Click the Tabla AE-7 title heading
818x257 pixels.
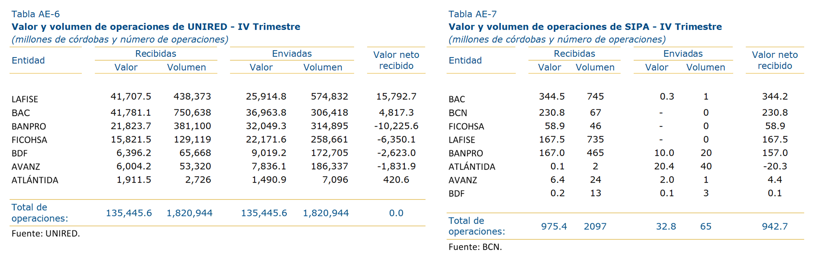point(472,14)
